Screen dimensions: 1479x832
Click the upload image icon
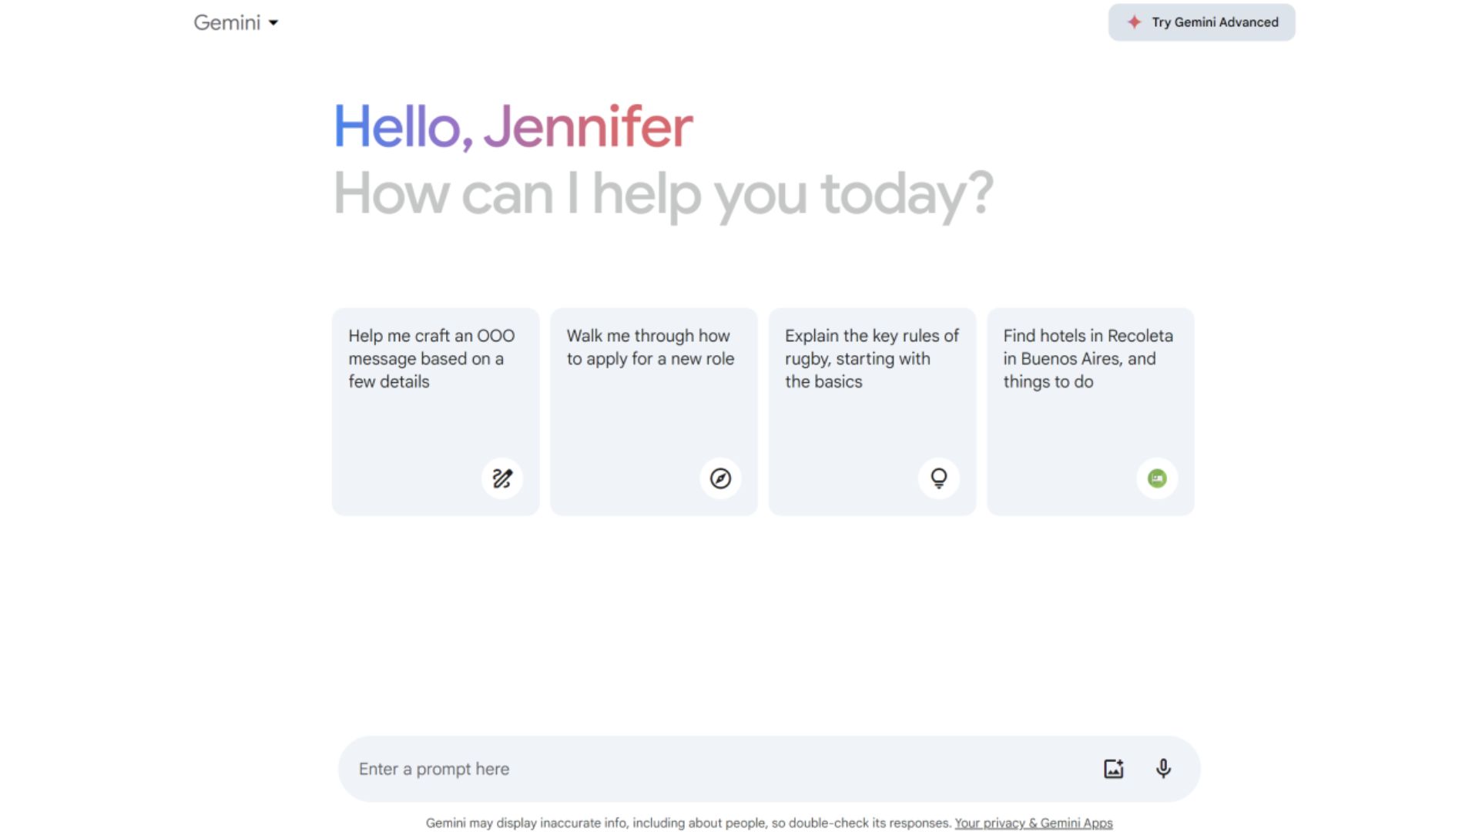click(1113, 768)
